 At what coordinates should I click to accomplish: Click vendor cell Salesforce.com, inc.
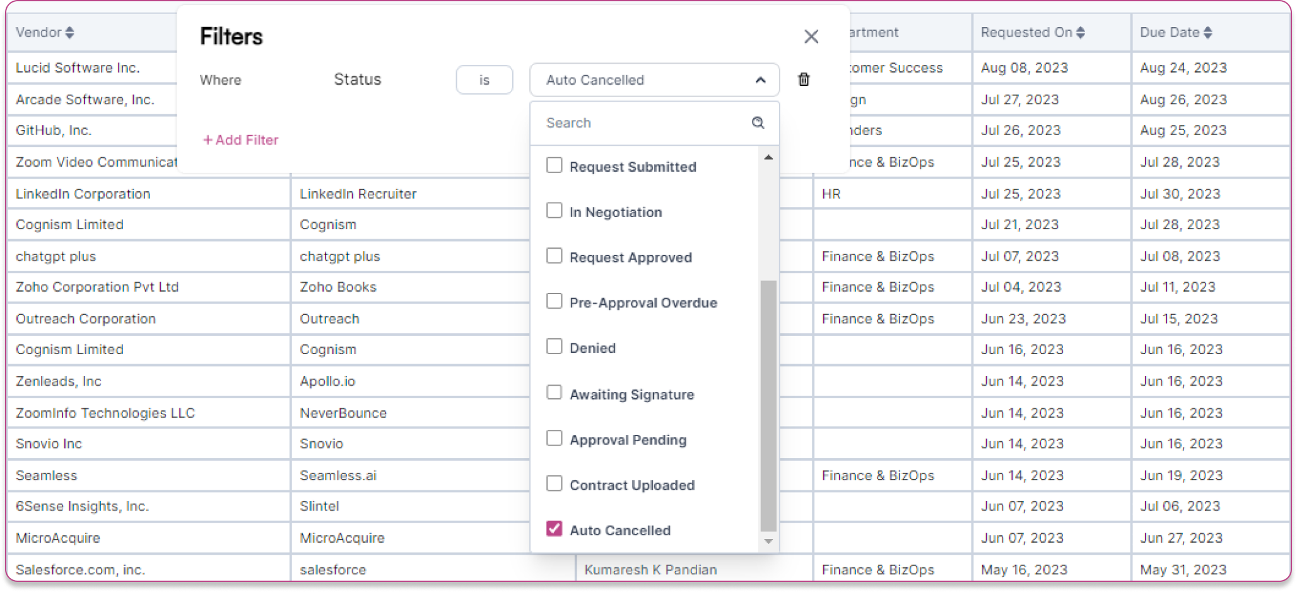tap(81, 569)
